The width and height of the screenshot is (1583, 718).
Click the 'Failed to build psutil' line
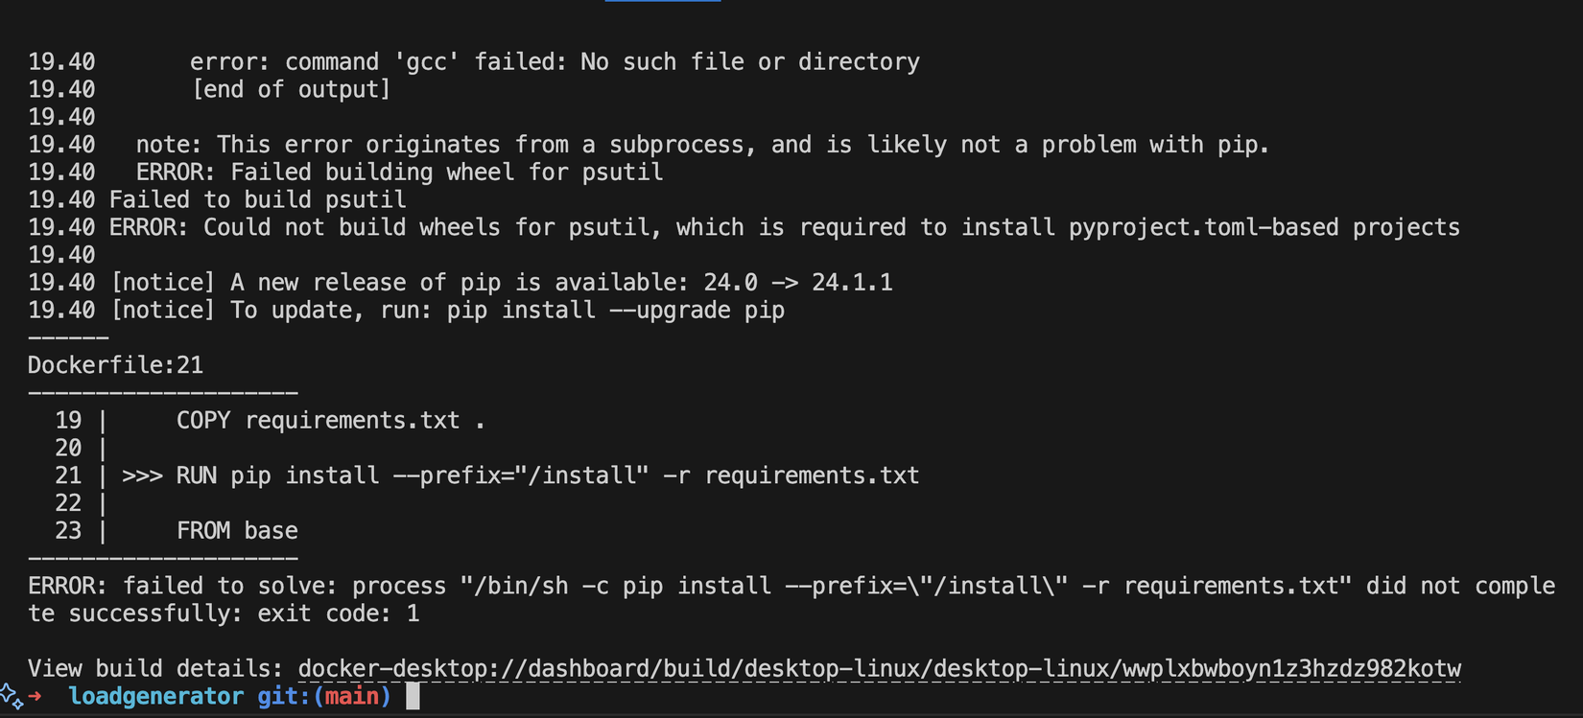click(x=257, y=200)
